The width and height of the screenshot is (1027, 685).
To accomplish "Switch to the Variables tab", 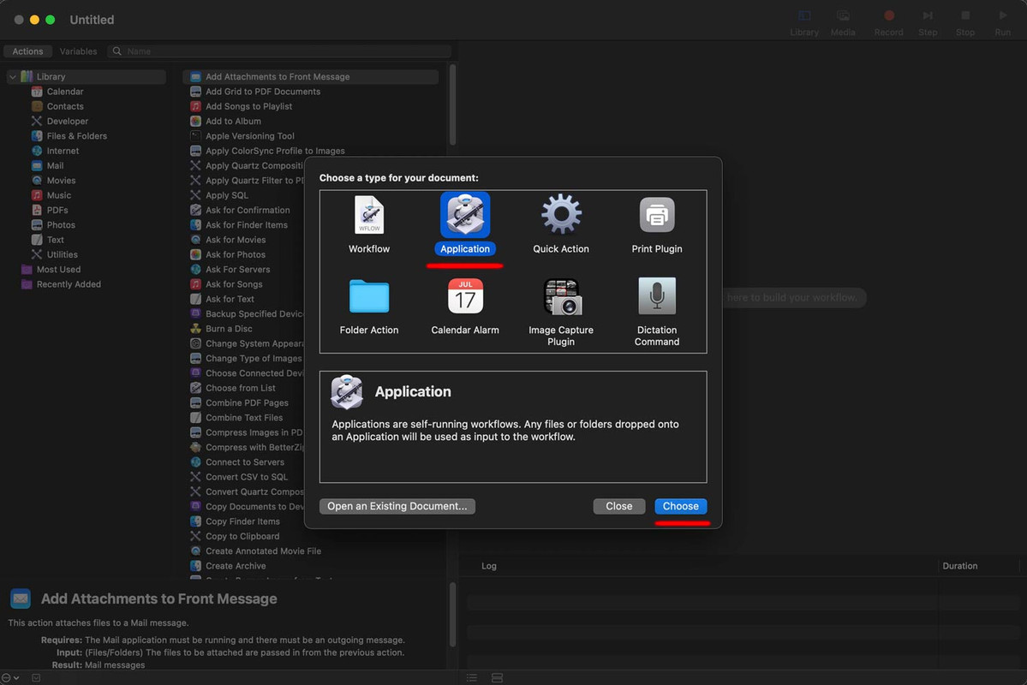I will [78, 51].
